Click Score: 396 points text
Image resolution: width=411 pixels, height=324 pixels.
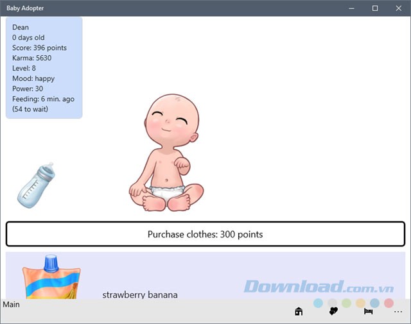pyautogui.click(x=39, y=47)
